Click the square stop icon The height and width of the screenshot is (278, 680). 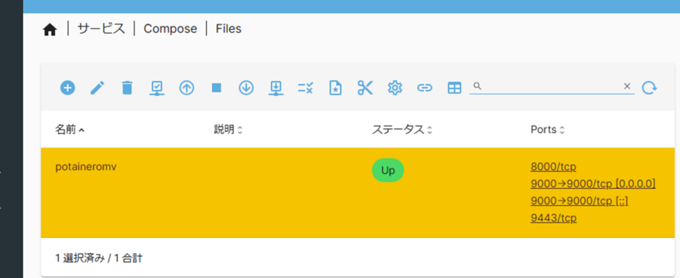click(x=216, y=88)
